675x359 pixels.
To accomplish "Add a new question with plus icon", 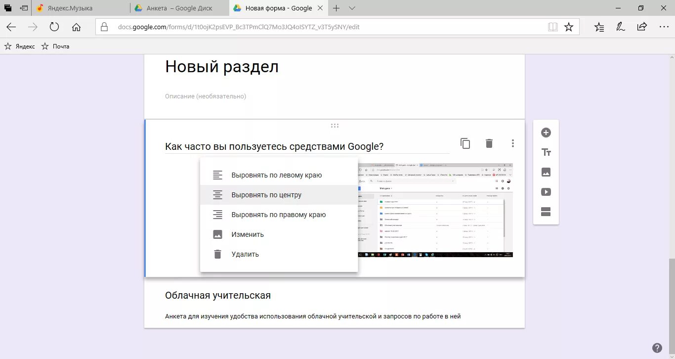I will tap(546, 133).
